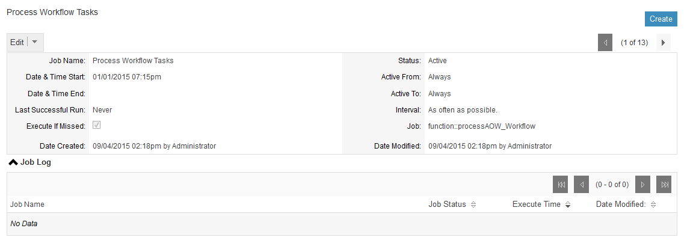Click the Job Status column header text

click(448, 204)
